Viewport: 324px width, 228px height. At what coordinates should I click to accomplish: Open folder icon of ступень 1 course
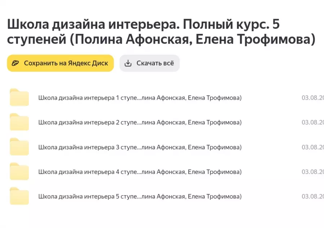pyautogui.click(x=19, y=97)
